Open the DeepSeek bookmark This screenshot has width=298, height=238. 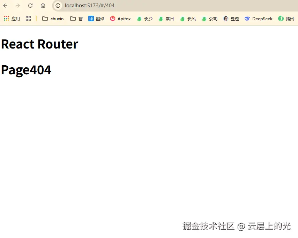pyautogui.click(x=259, y=18)
